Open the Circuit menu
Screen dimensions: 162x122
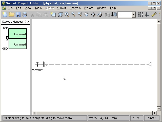[62, 8]
